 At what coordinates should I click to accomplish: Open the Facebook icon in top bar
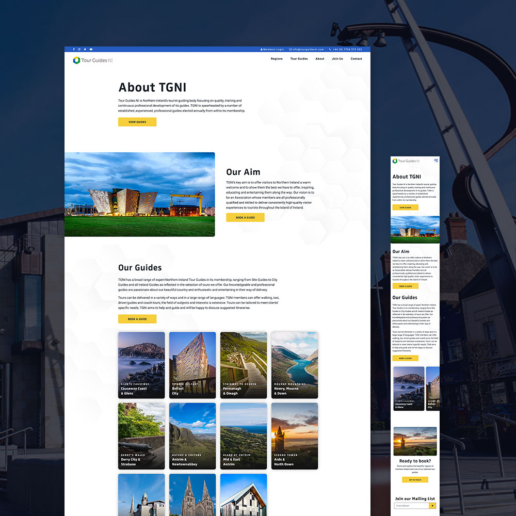coord(74,50)
